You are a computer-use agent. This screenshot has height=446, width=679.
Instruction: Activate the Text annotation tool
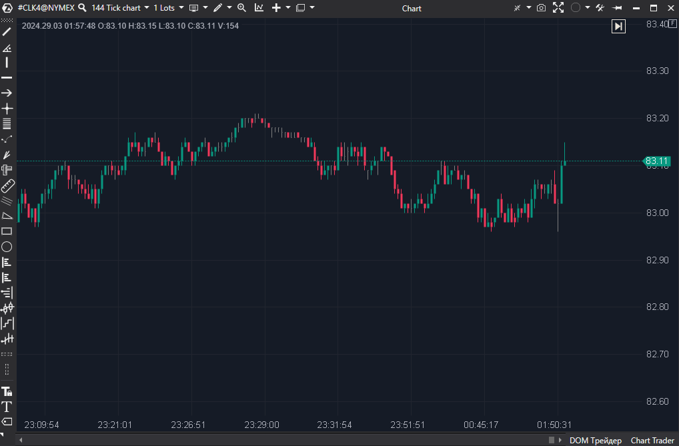pos(7,406)
